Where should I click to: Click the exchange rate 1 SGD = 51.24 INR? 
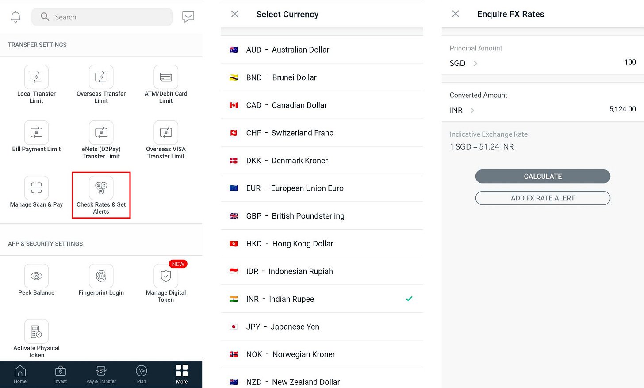point(482,147)
